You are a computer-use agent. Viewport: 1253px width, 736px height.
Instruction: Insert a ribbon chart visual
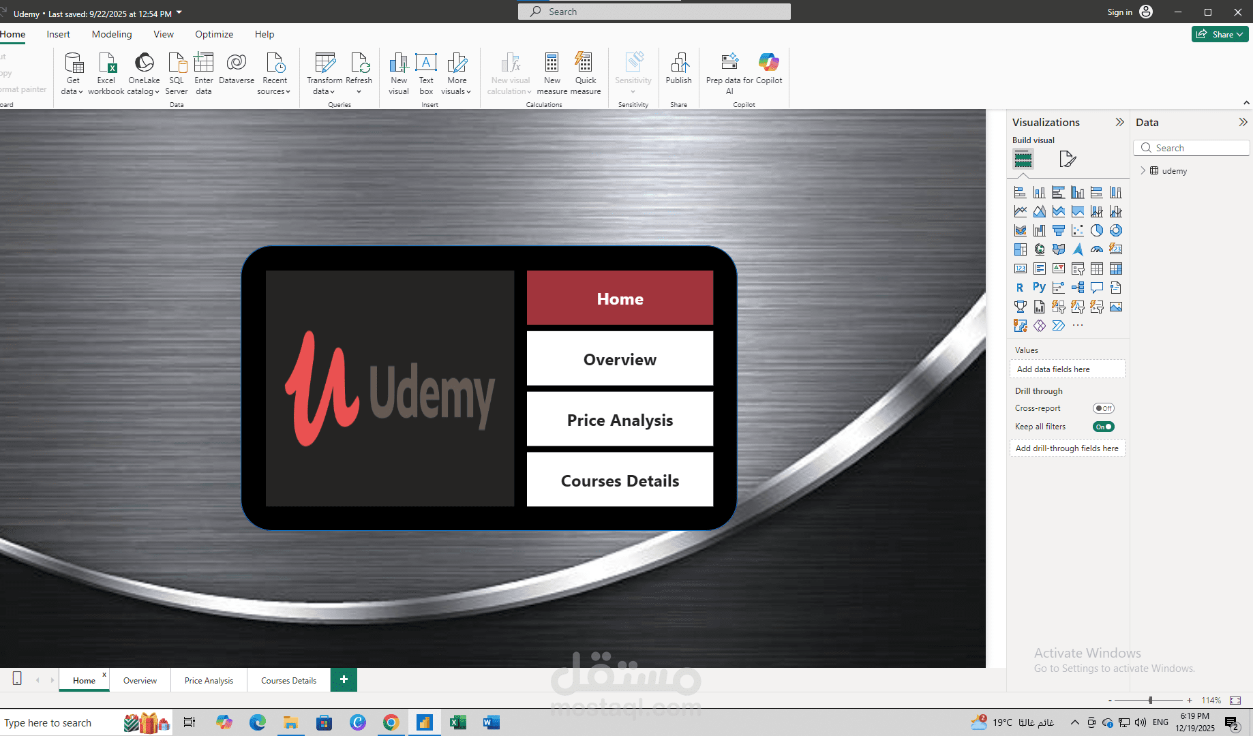1020,230
